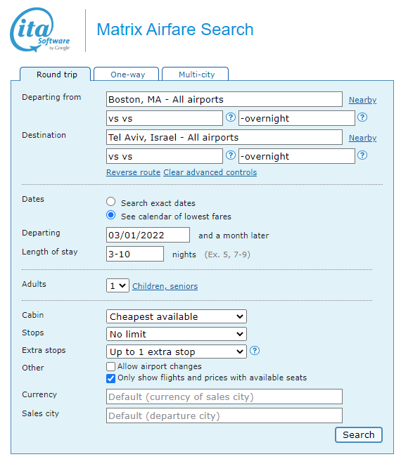Open help icon beside Extra stops
The height and width of the screenshot is (464, 401).
point(255,351)
